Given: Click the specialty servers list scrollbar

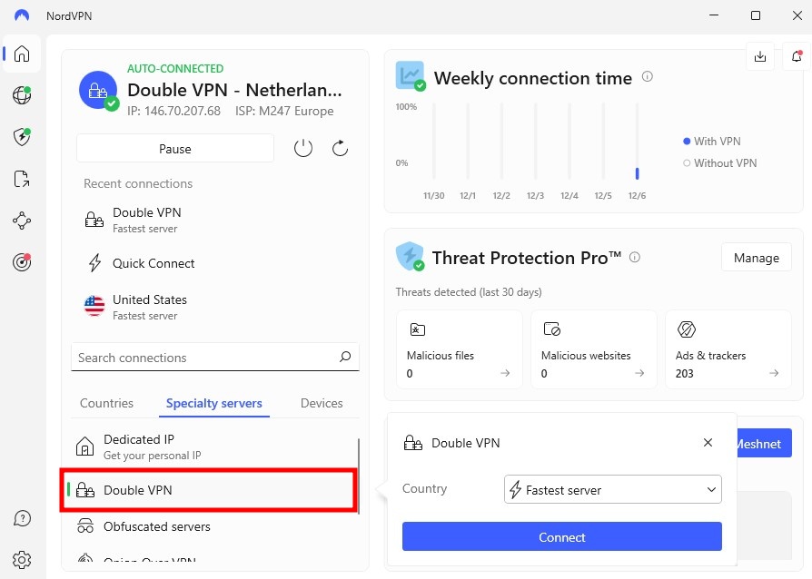Looking at the screenshot, I should point(359,475).
